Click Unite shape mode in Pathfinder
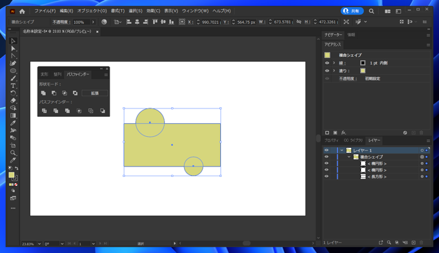The width and height of the screenshot is (439, 253). (x=43, y=93)
